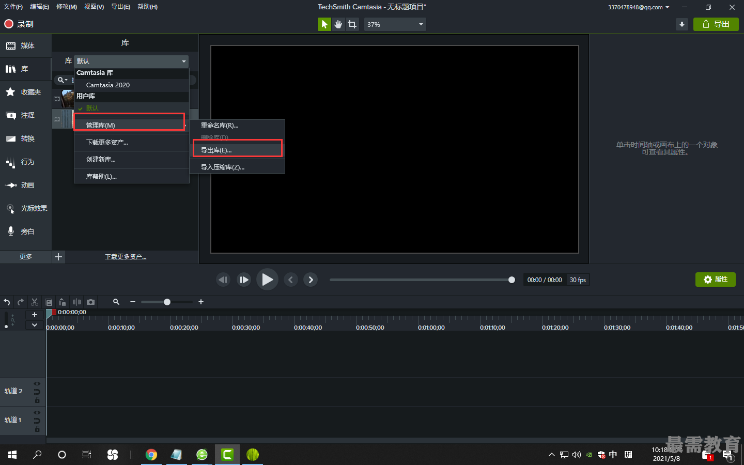Click the minus timeline zoom-out icon
This screenshot has width=744, height=465.
(x=133, y=302)
